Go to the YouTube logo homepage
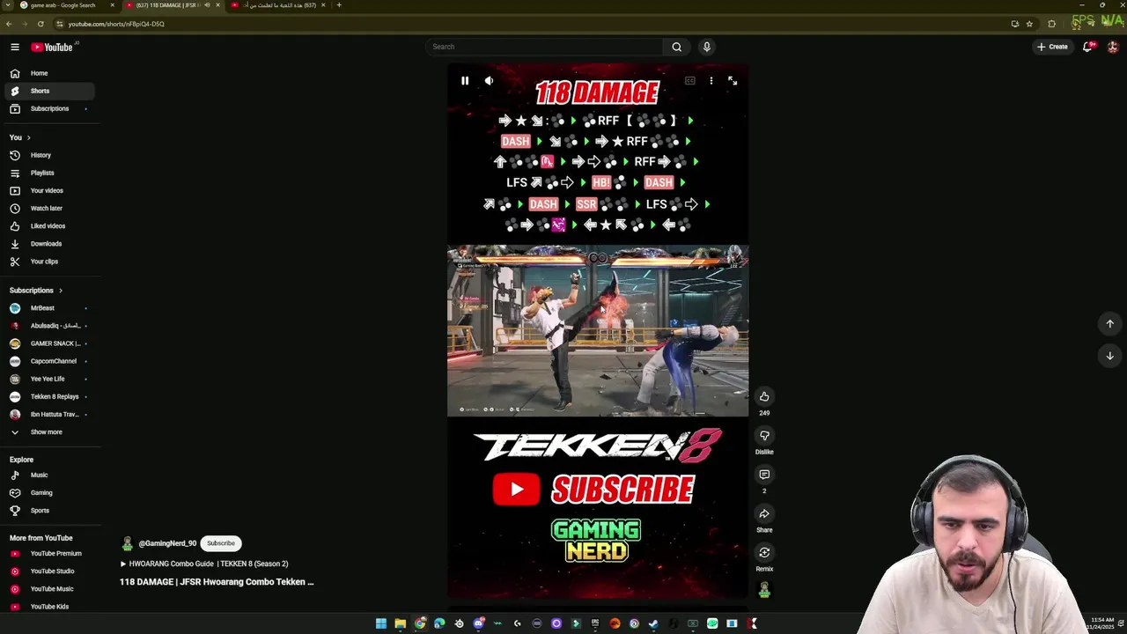This screenshot has height=634, width=1127. click(x=52, y=47)
